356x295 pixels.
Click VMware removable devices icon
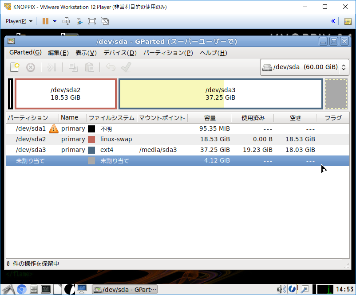pyautogui.click(x=79, y=21)
